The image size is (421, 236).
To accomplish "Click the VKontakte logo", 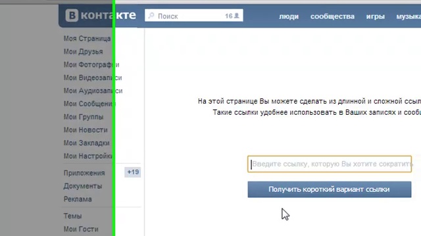I will click(101, 15).
